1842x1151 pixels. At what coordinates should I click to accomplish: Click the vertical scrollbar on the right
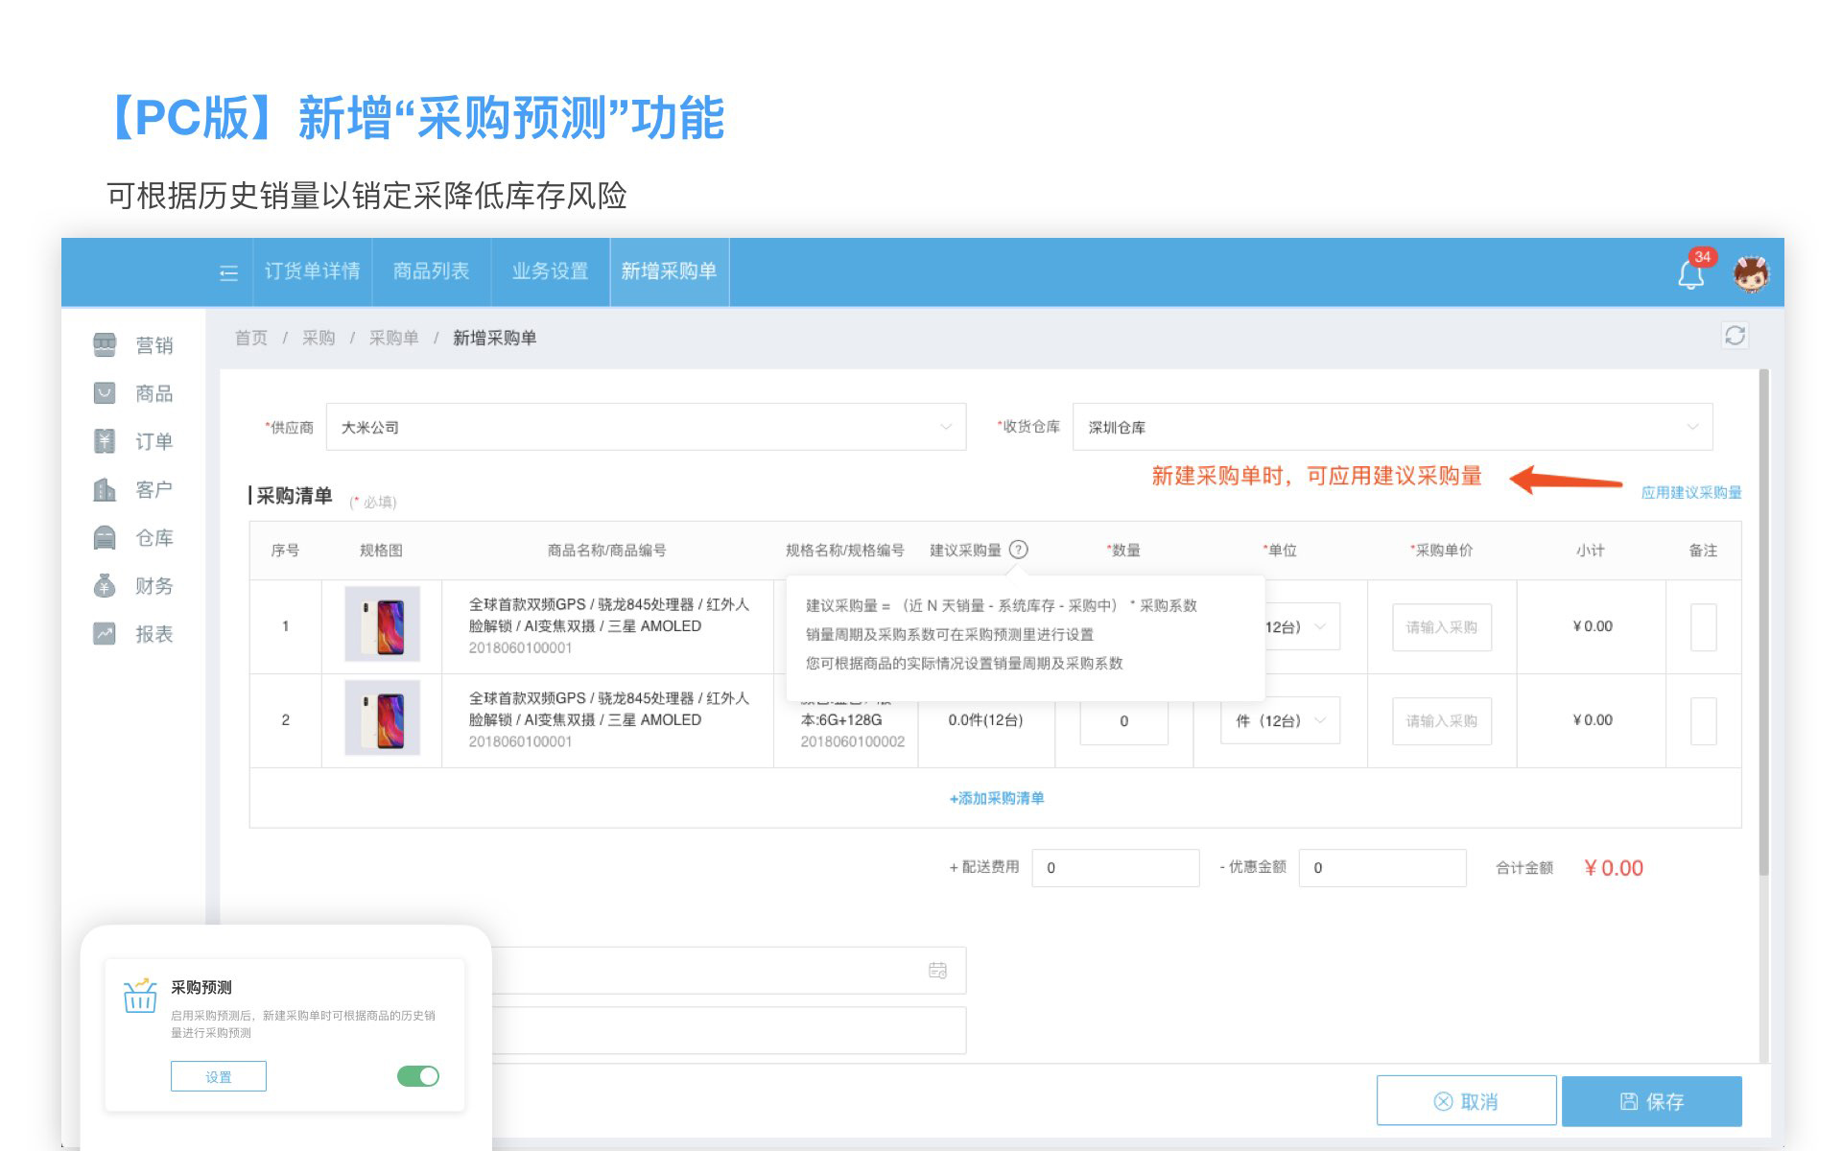point(1763,623)
